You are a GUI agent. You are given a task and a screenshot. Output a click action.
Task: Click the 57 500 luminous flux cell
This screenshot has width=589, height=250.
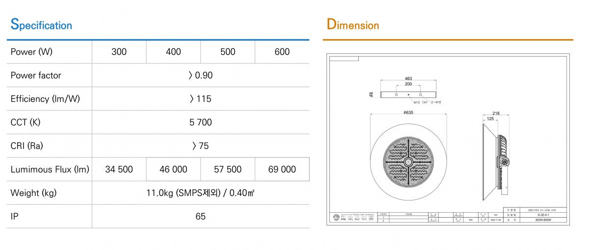(228, 170)
